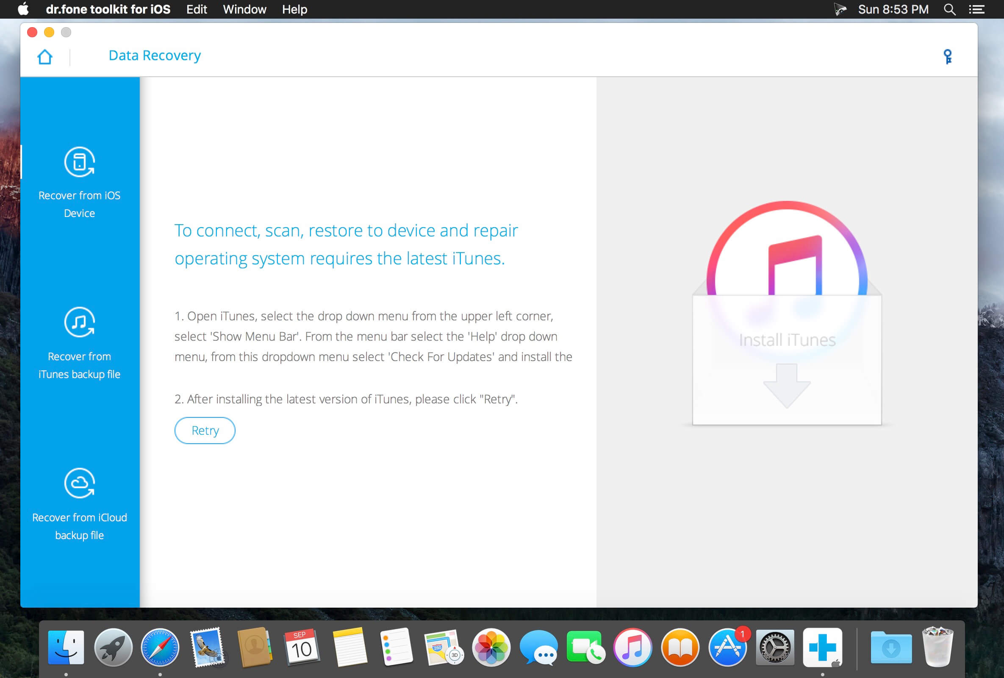Open Maps from the Dock

(x=443, y=647)
